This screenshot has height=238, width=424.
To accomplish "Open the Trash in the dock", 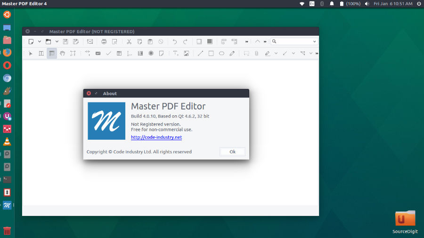I will (x=7, y=231).
